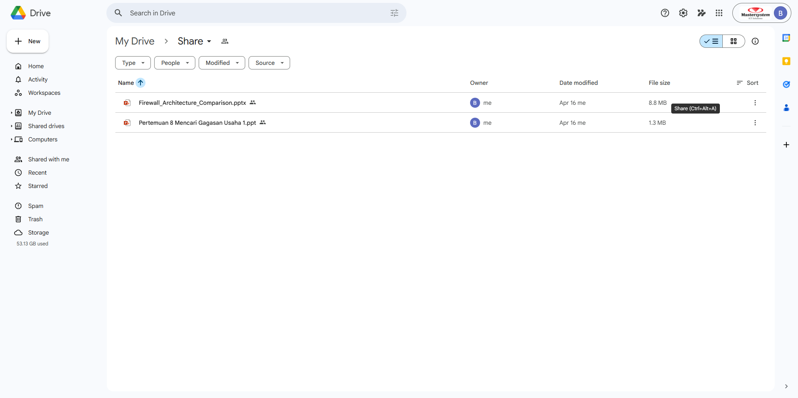This screenshot has height=398, width=798.
Task: Click owner avatar in Firewall_Architecture_Comparison row
Action: 475,103
